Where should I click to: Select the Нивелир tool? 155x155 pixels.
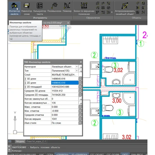tap(67, 7)
